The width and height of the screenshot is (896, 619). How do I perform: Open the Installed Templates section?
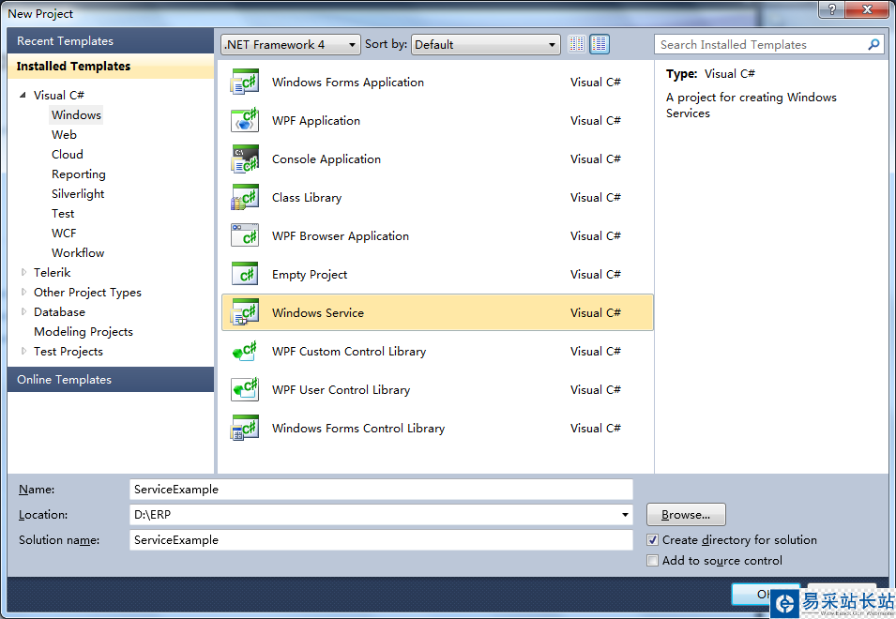[111, 67]
